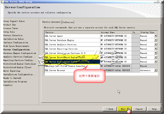Click Disk Space Requirements step
The image size is (164, 114).
pyautogui.click(x=16, y=46)
